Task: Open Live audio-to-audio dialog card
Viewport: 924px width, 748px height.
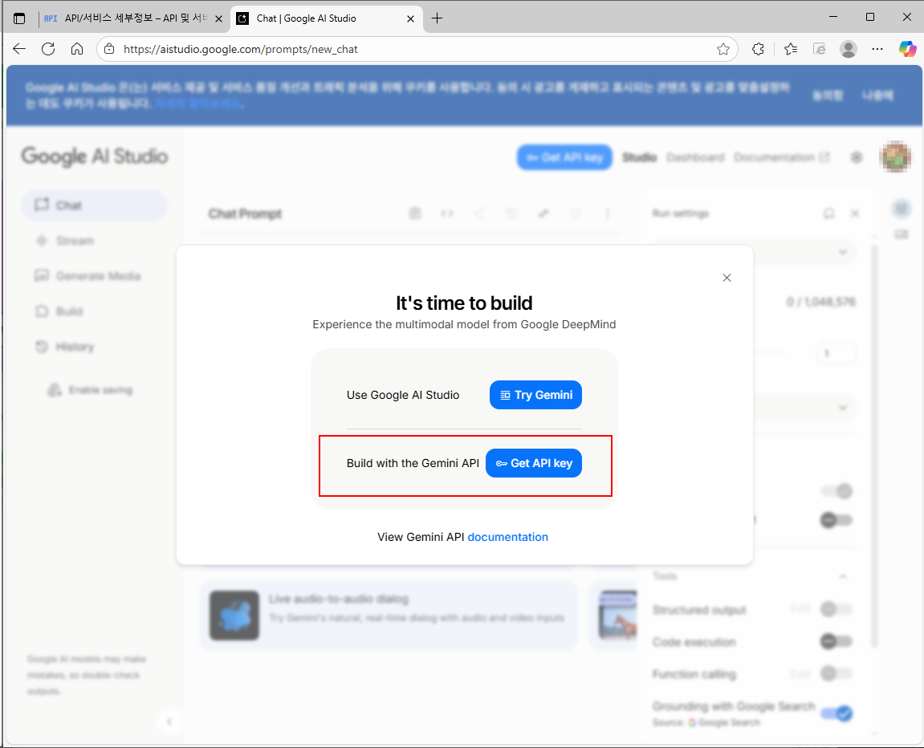Action: [389, 616]
